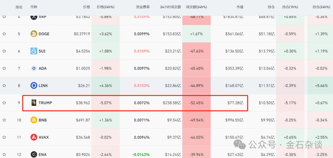This screenshot has height=158, width=333.
Task: Click BNB market cap $996.55亿
Action: [234, 120]
